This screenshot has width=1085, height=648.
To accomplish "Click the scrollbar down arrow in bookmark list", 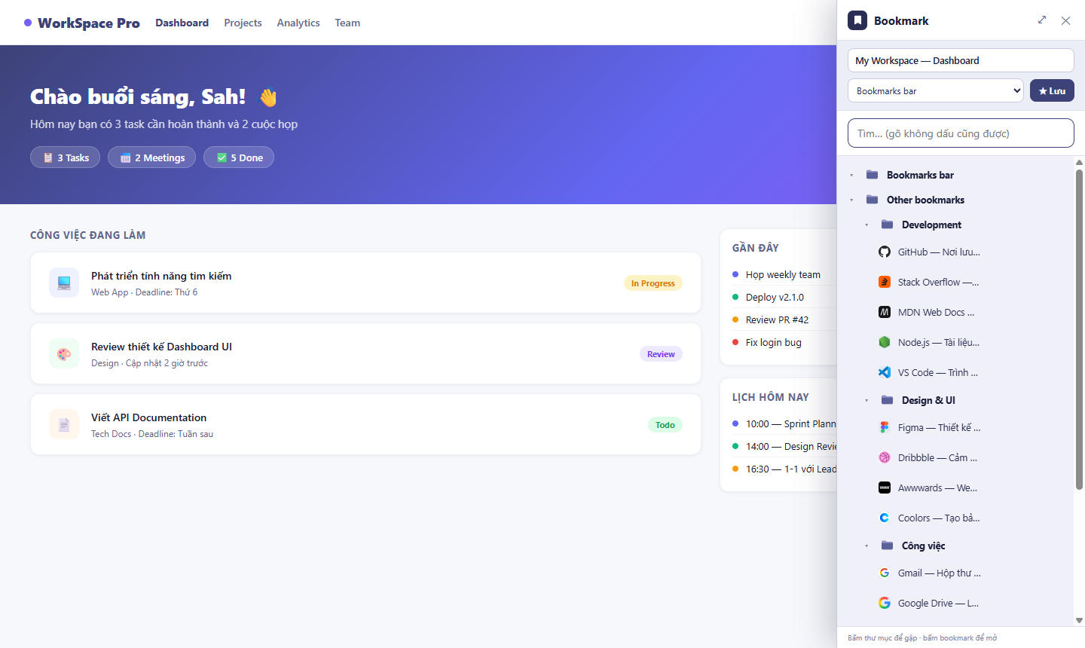I will [x=1079, y=621].
